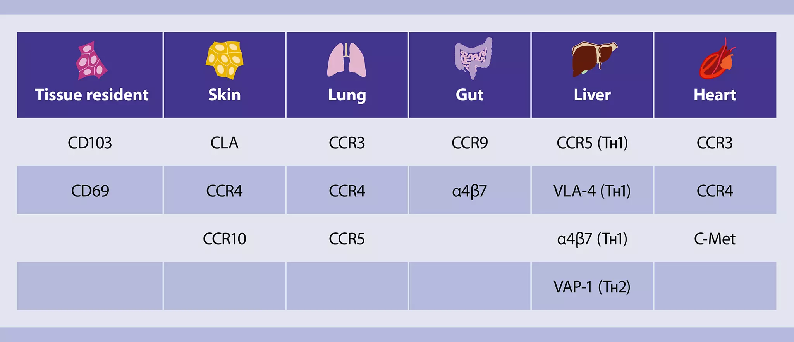Click the red heart icon
The width and height of the screenshot is (794, 342).
pyautogui.click(x=716, y=59)
